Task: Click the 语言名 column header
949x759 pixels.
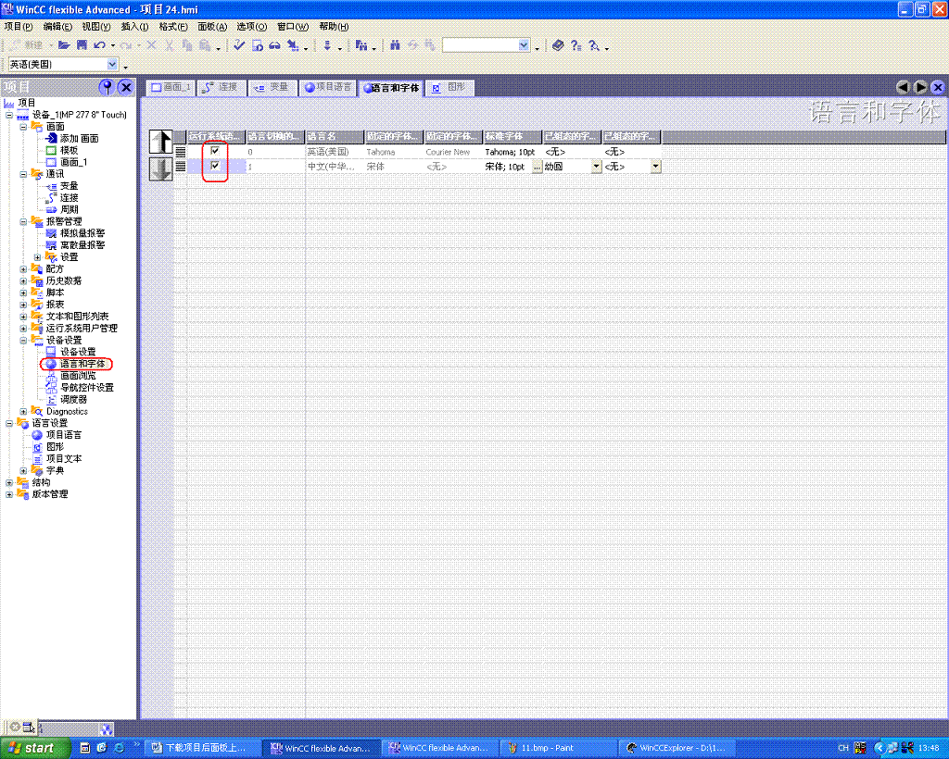Action: (x=335, y=137)
